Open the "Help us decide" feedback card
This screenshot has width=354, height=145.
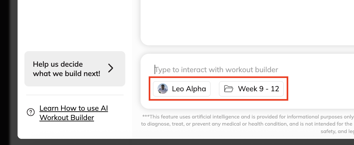point(75,69)
